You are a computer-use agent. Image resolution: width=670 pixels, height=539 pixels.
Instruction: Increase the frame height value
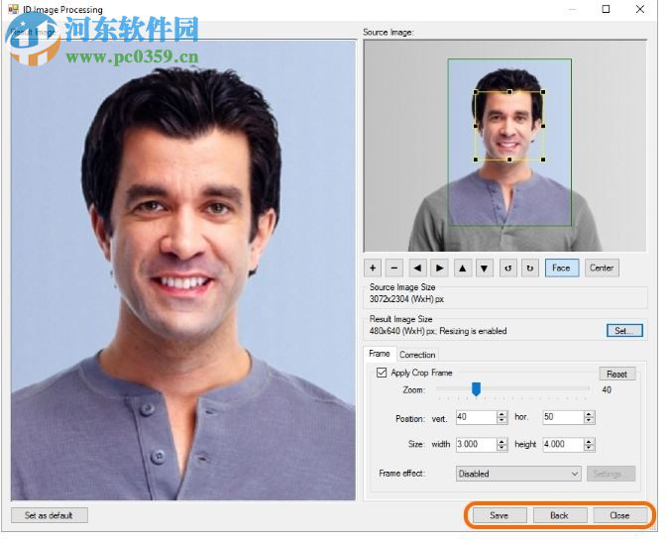(590, 442)
